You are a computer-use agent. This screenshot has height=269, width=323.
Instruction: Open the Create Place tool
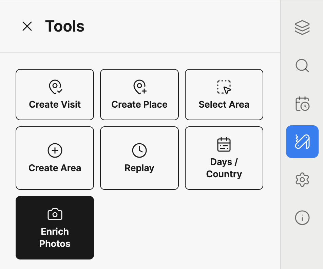click(x=139, y=94)
